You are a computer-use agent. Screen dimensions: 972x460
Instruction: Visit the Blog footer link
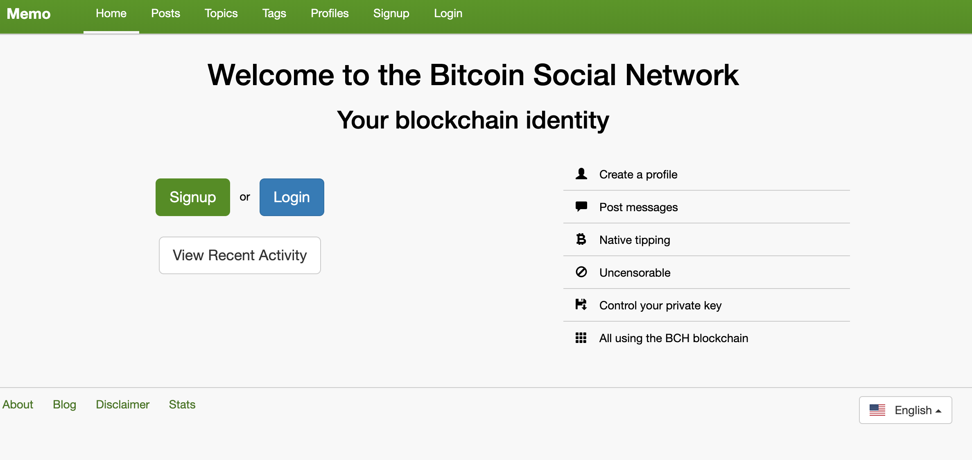click(x=64, y=405)
